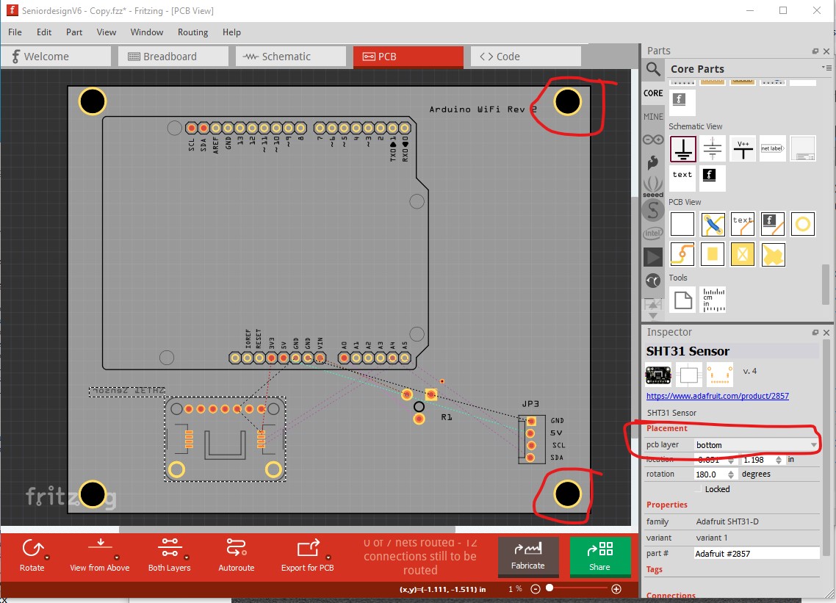Open the Intel parts bin
The image size is (836, 603).
coord(653,233)
